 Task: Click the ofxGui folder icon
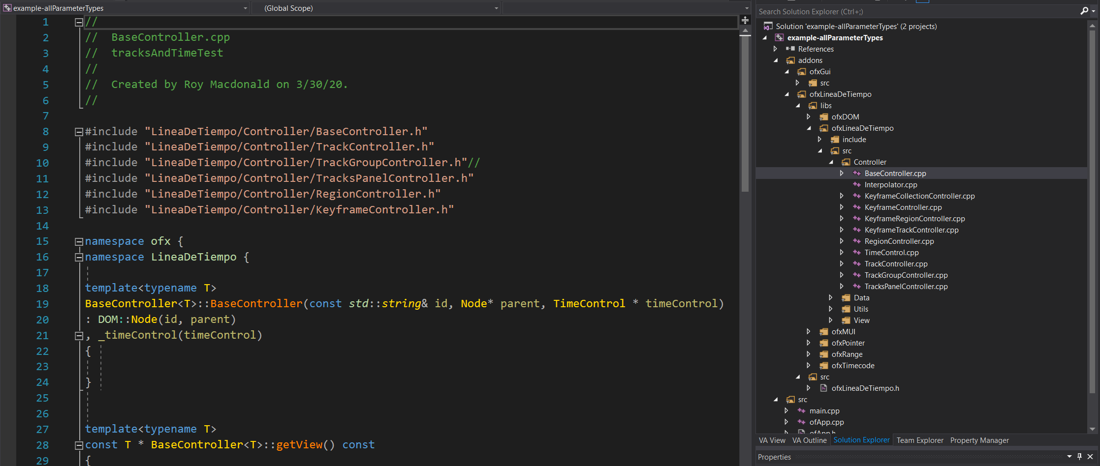tap(802, 71)
